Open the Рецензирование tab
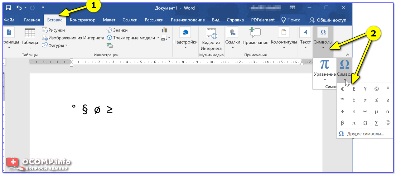 [187, 20]
